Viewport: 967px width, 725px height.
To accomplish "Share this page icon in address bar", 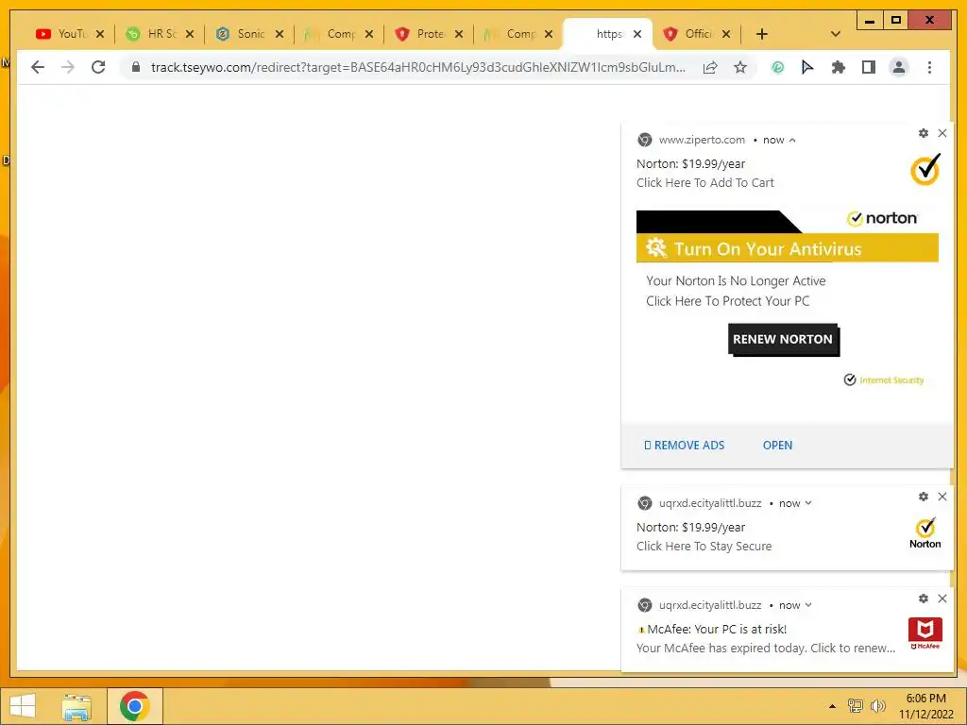I will 710,67.
